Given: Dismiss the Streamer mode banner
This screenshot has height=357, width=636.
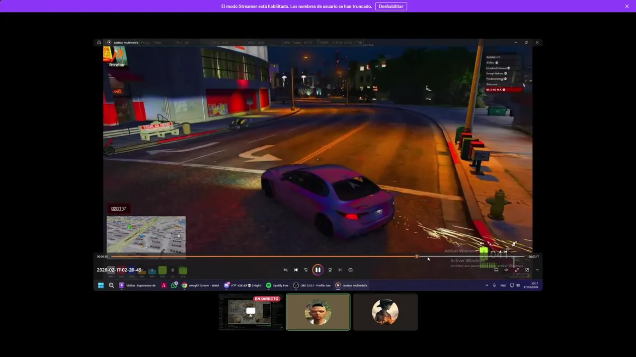Looking at the screenshot, I should (627, 6).
